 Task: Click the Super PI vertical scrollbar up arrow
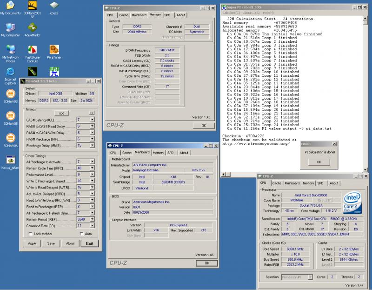(x=365, y=18)
